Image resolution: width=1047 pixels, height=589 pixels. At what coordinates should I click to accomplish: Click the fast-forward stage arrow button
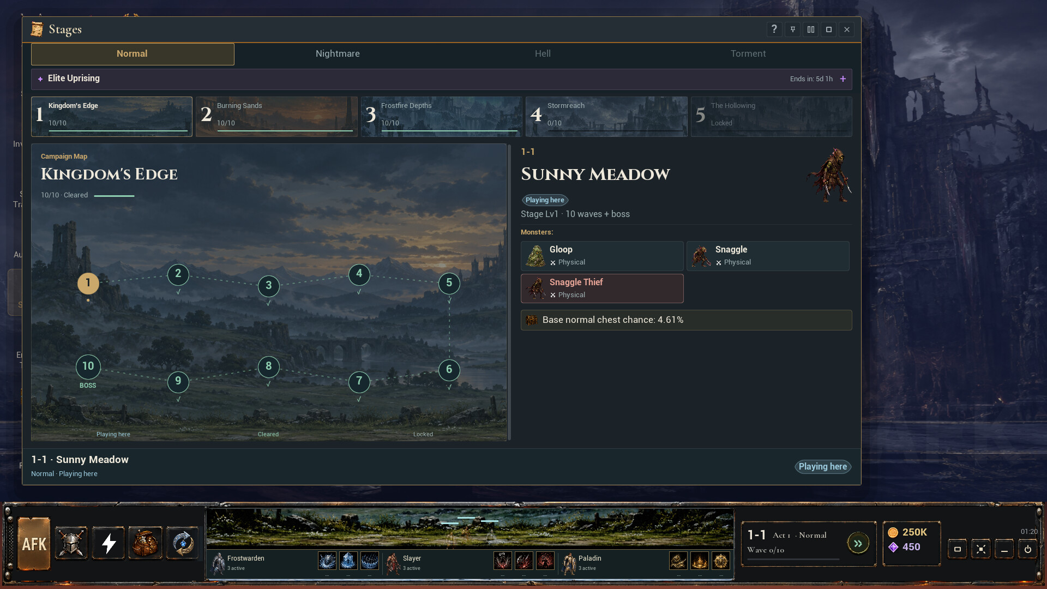(858, 543)
